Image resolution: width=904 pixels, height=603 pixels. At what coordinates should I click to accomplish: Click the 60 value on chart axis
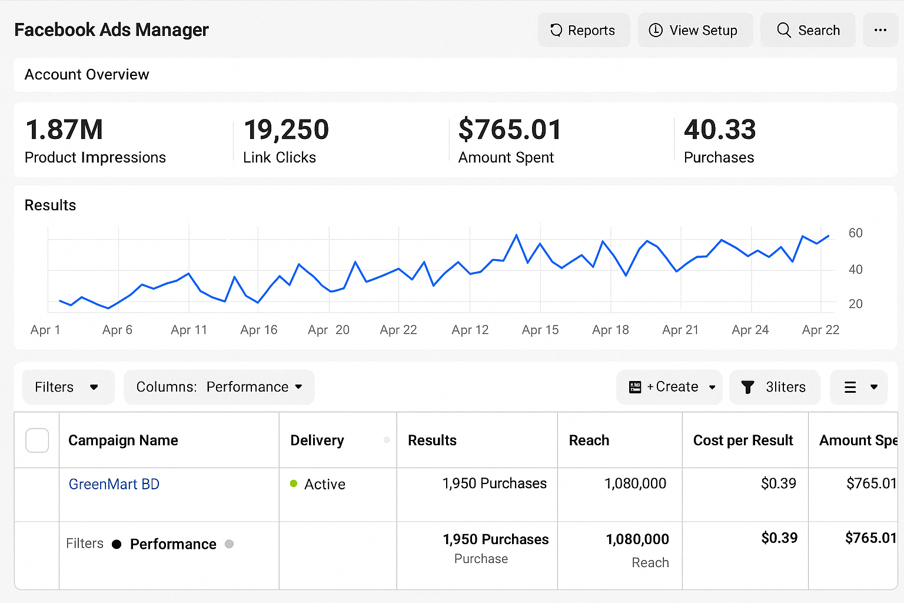pos(856,233)
